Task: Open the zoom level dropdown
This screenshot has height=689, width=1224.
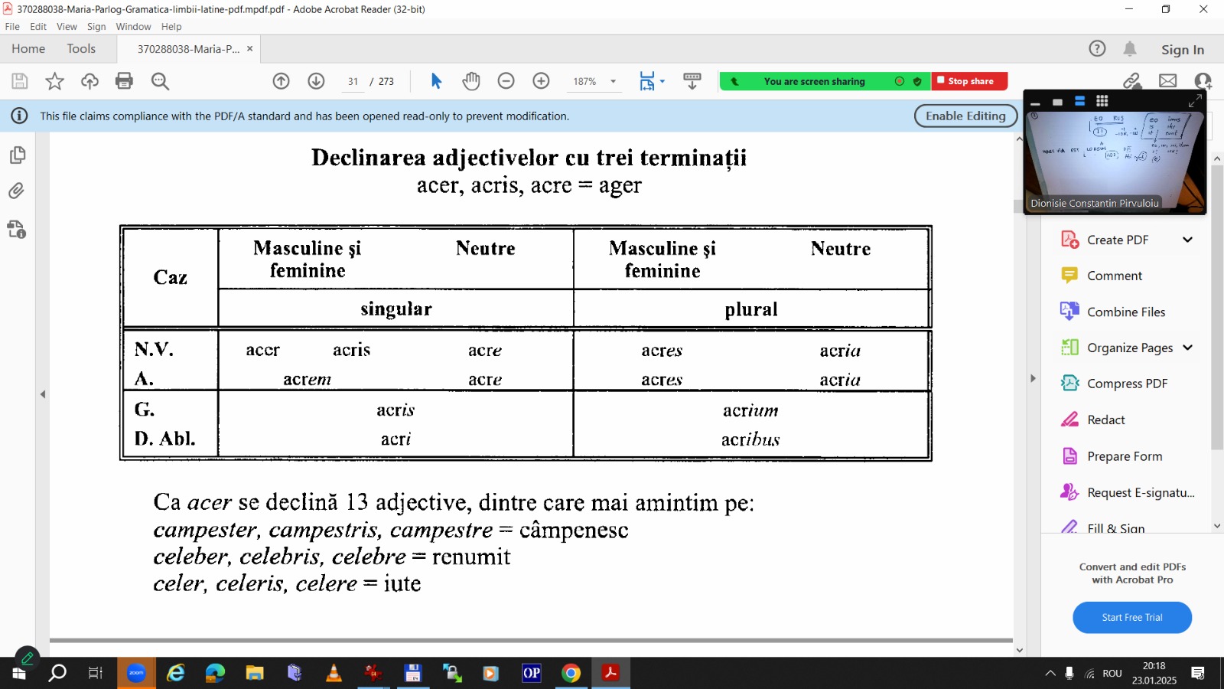Action: [x=613, y=81]
